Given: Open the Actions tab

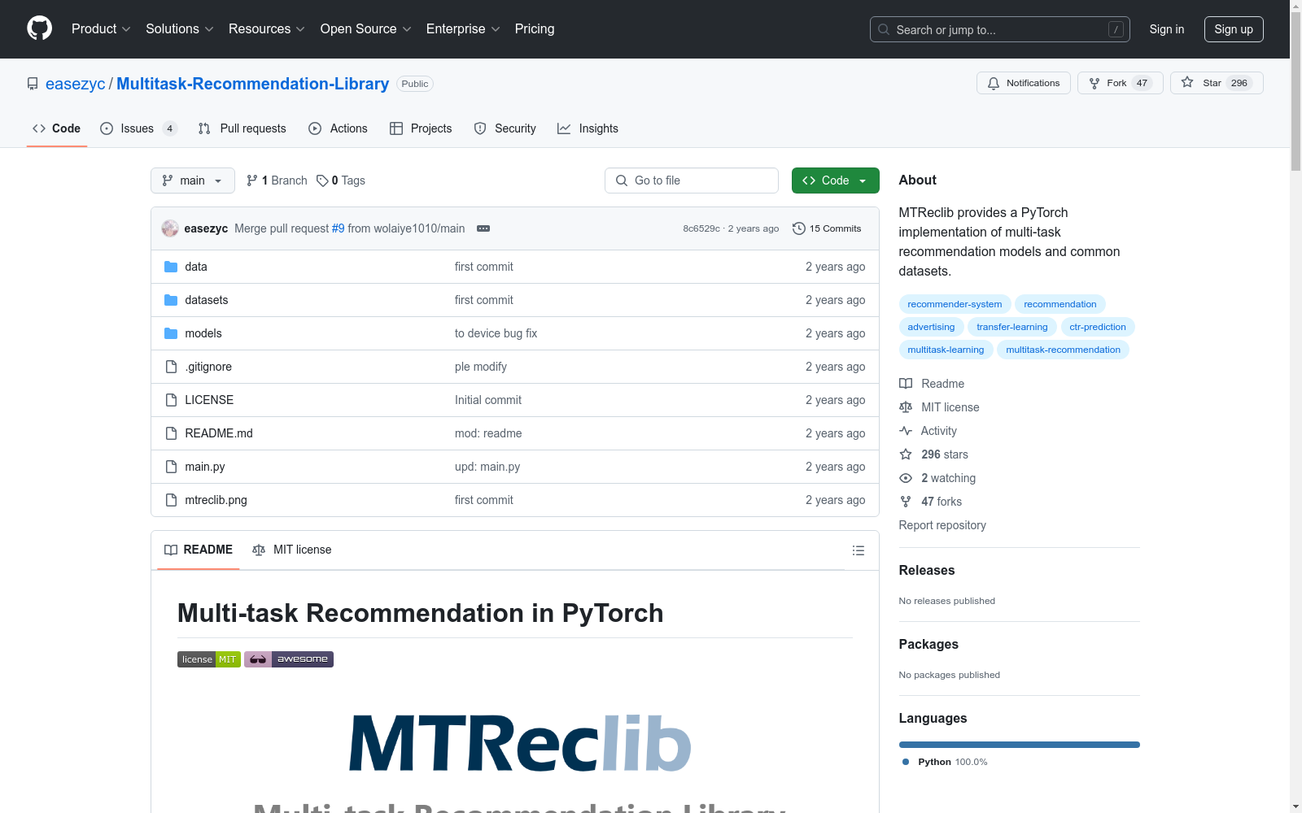Looking at the screenshot, I should point(338,128).
